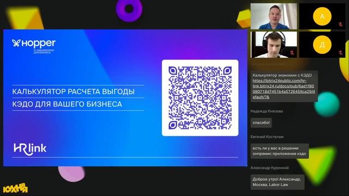Image resolution: width=349 pixels, height=196 pixels.
Task: Click the participant avatar labeled А
Action: tap(322, 16)
